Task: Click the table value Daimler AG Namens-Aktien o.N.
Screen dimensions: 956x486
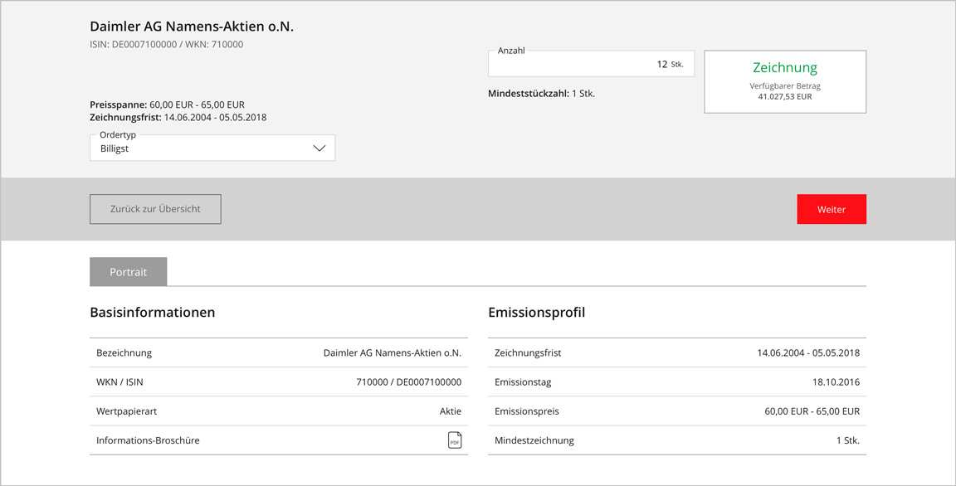Action: pos(393,352)
